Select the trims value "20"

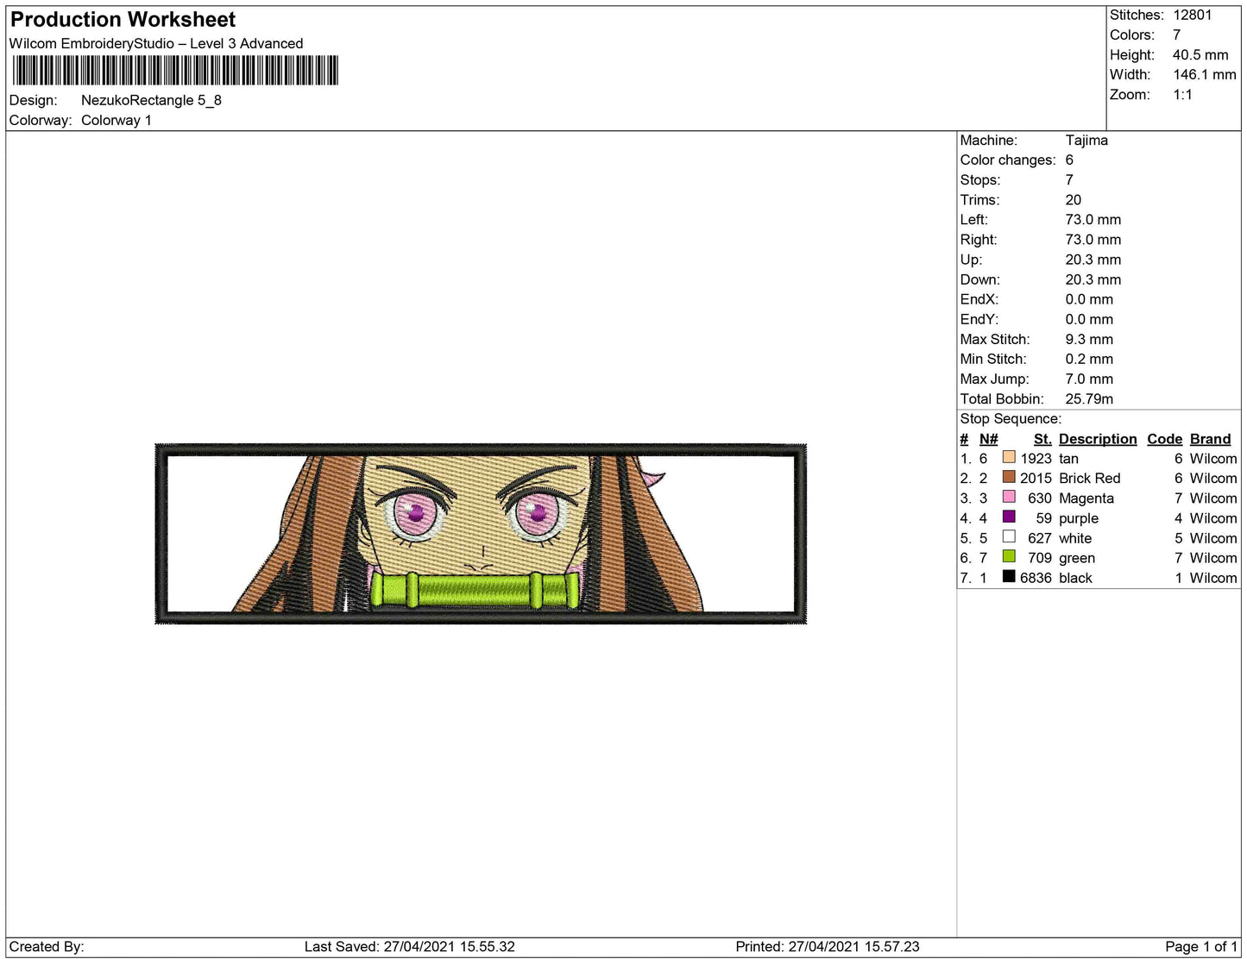point(1074,199)
